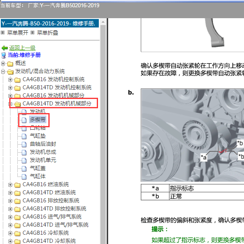
Task: Click the 正常 table cell
Action: tap(206, 196)
